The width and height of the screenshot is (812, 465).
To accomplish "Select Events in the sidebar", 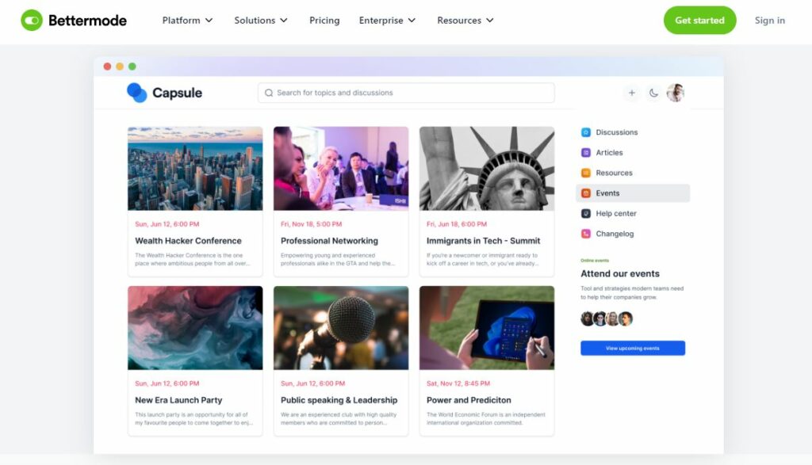I will coord(633,193).
